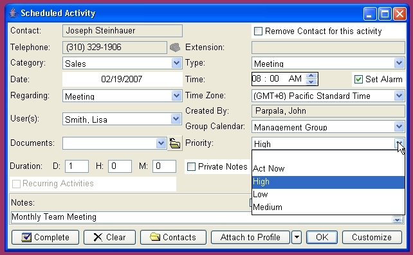Open the Time Zone dropdown
413x255 pixels.
pos(399,96)
